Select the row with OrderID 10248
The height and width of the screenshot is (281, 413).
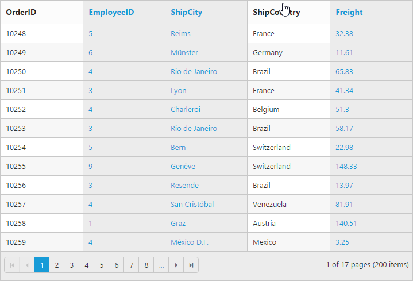16,33
